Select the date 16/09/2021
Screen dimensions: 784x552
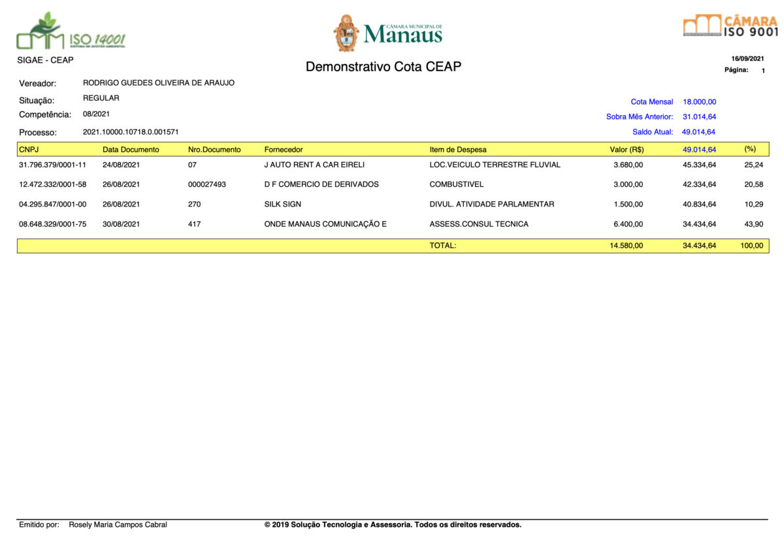click(747, 59)
